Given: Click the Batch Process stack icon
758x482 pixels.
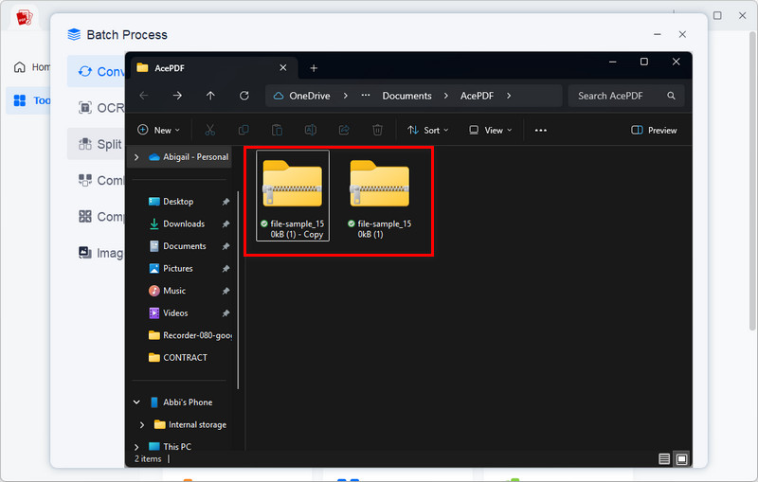Looking at the screenshot, I should 74,35.
